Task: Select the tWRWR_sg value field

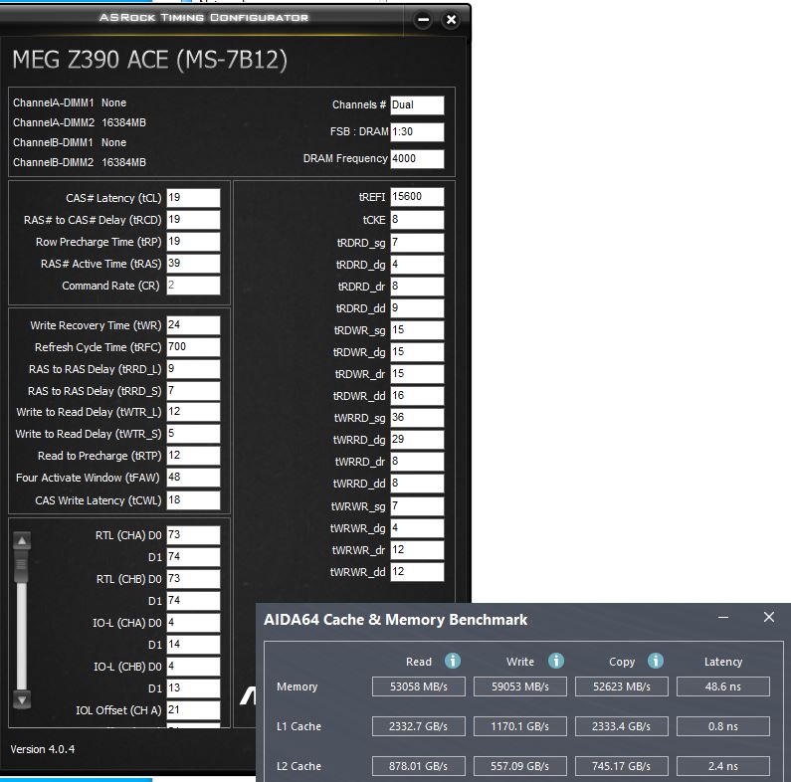Action: click(417, 506)
